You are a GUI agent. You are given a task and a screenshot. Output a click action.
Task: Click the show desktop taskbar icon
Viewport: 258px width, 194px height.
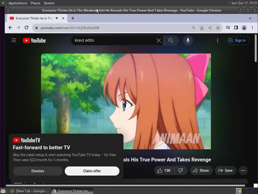pos(3,191)
